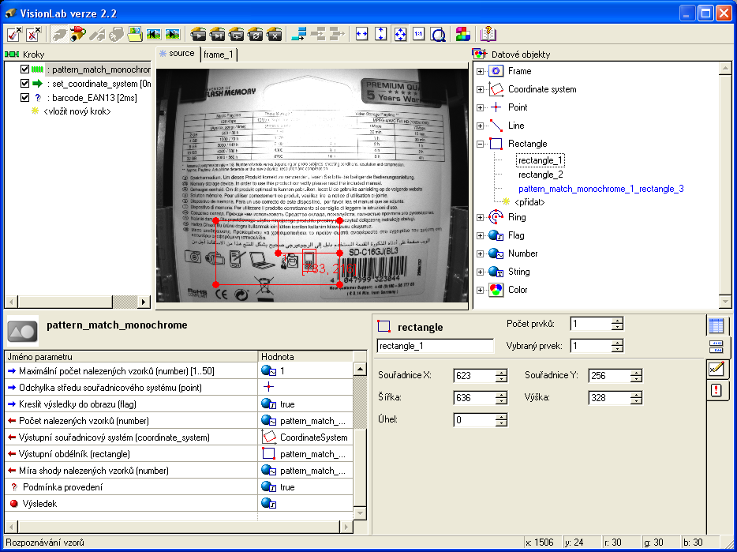Go to previous image in toolbar

[x=154, y=35]
